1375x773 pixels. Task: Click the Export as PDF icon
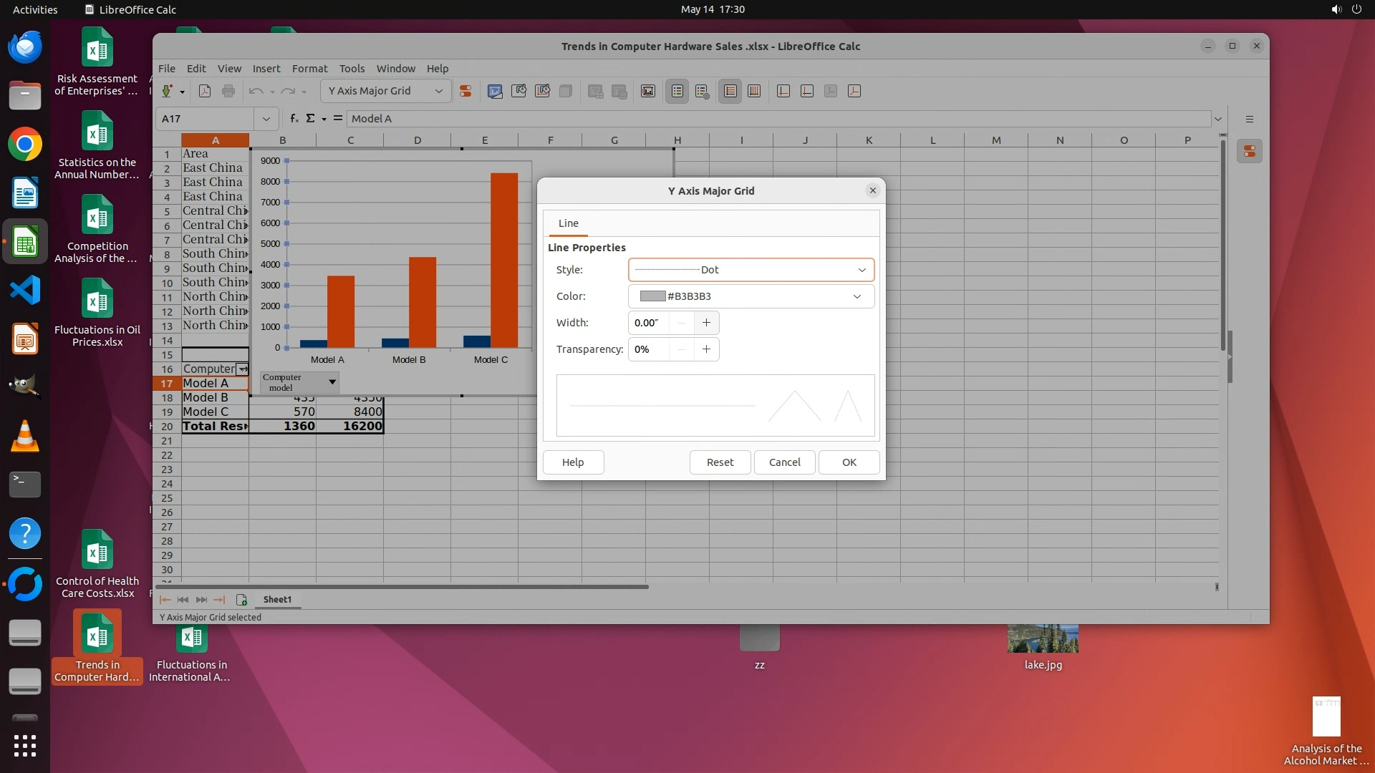click(205, 91)
